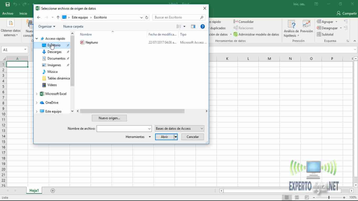Viewport: 358px width, 201px height.
Task: Open the Archivo ribbon tab
Action: click(x=8, y=13)
